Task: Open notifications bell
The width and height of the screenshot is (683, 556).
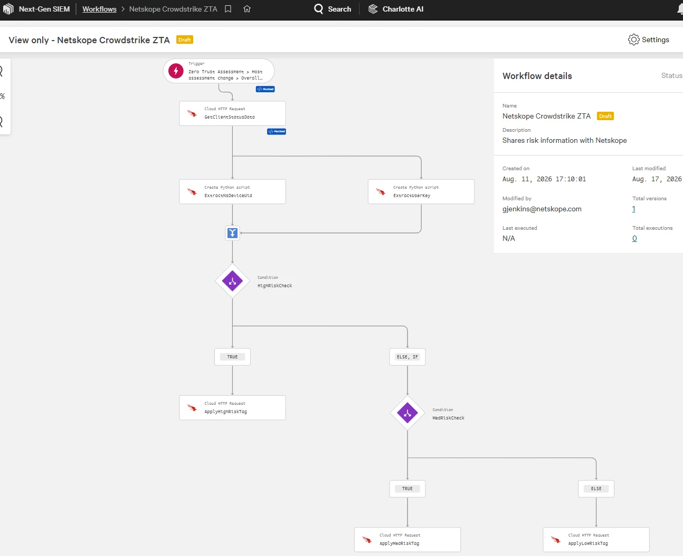Action: pyautogui.click(x=680, y=9)
